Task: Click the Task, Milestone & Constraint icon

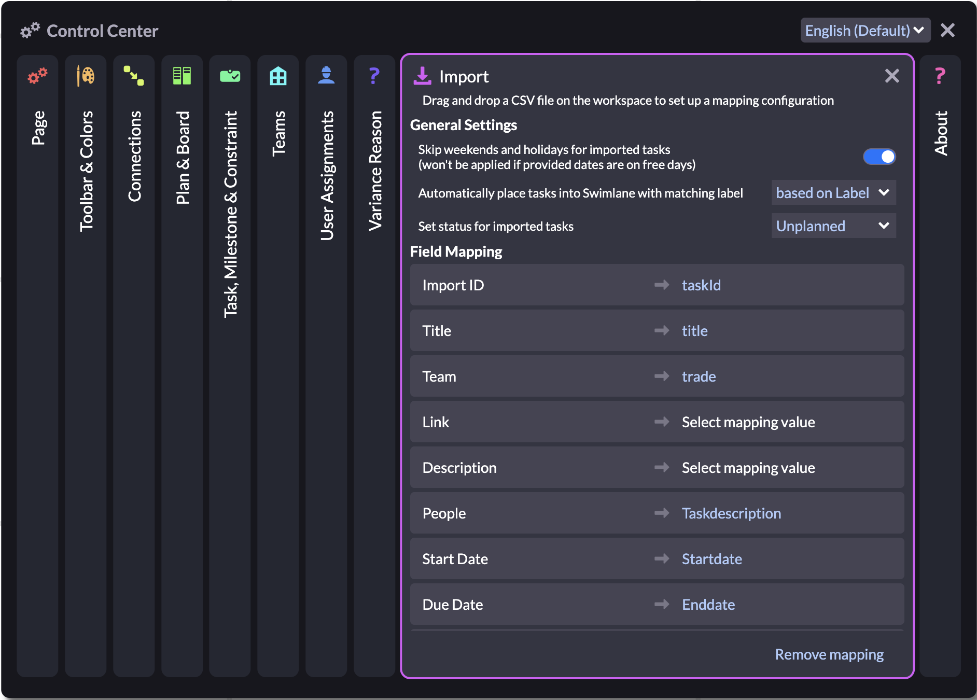Action: pyautogui.click(x=230, y=76)
